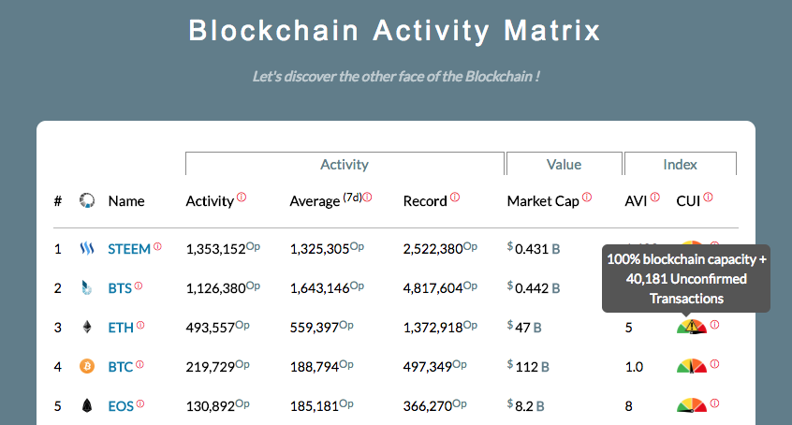Viewport: 792px width, 425px height.
Task: Click info icon next to ETH name
Action: 140,326
